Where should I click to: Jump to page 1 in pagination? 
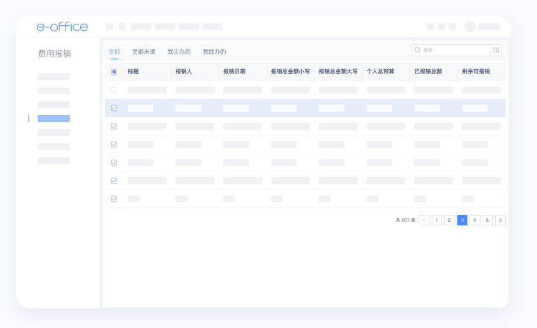437,220
